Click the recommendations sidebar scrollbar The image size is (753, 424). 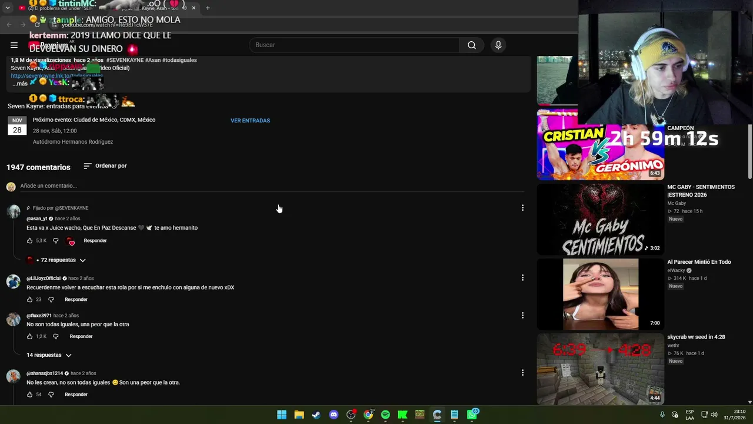[749, 151]
